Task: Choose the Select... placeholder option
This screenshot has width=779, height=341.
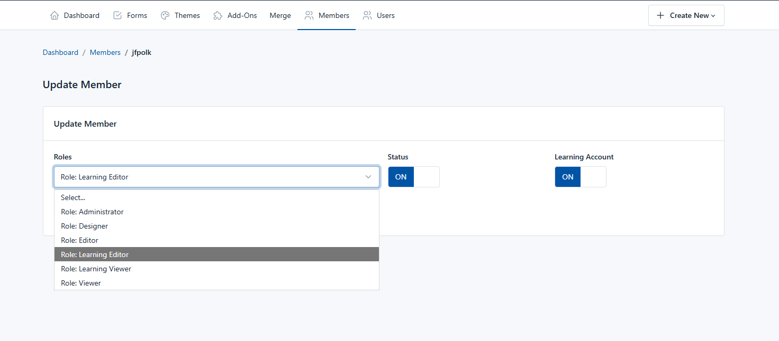Action: [x=73, y=197]
